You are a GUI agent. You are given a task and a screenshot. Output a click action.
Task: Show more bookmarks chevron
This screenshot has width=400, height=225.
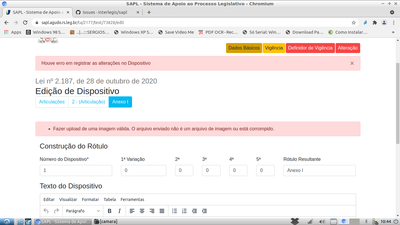(393, 32)
